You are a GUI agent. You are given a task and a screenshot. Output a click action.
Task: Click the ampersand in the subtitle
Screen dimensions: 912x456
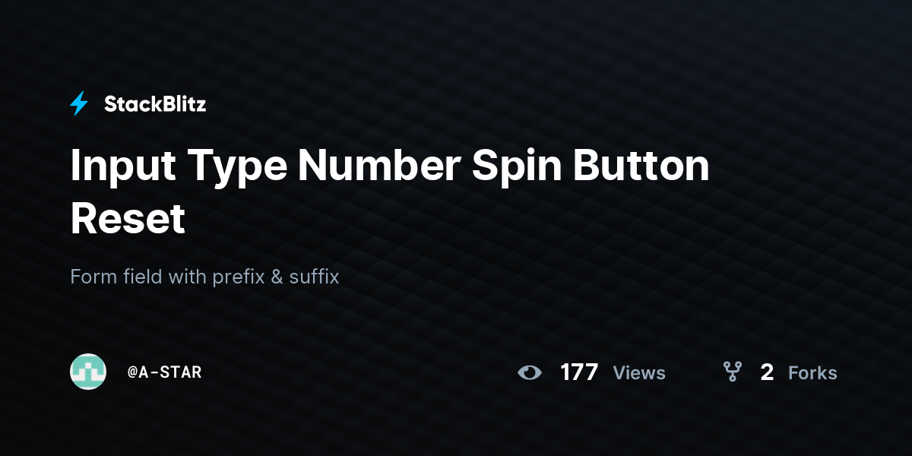pyautogui.click(x=277, y=277)
